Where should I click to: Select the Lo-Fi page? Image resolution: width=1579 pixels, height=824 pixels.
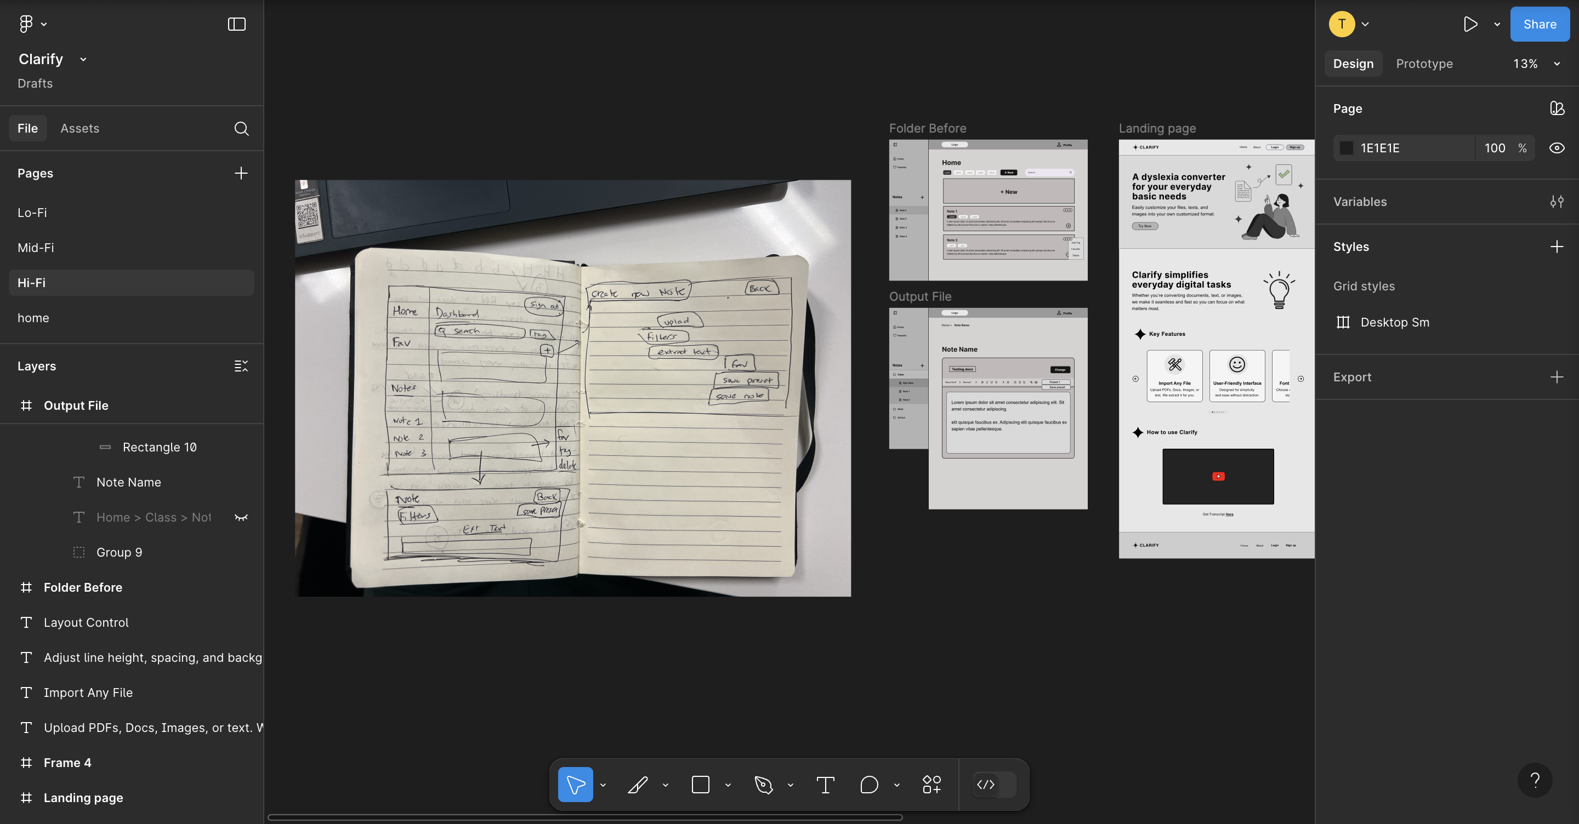tap(32, 213)
